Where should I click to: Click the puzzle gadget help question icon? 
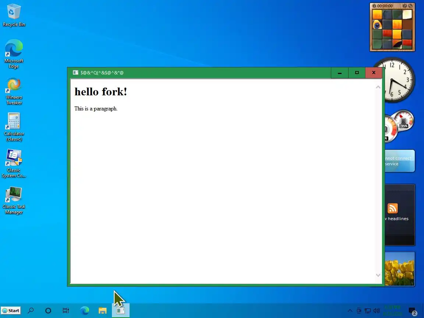point(405,6)
